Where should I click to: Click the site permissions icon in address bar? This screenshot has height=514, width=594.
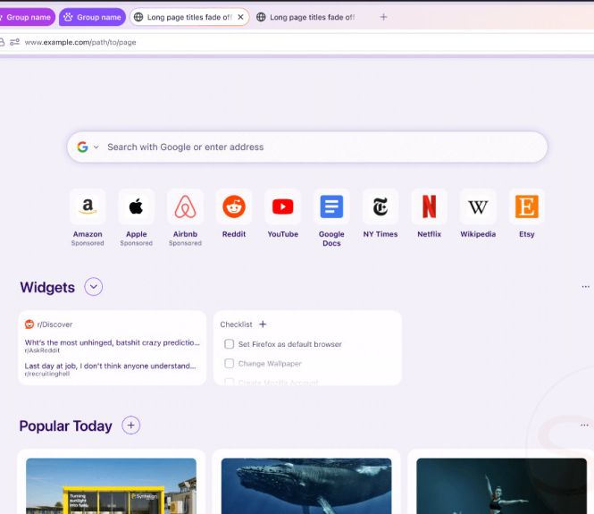tap(14, 42)
